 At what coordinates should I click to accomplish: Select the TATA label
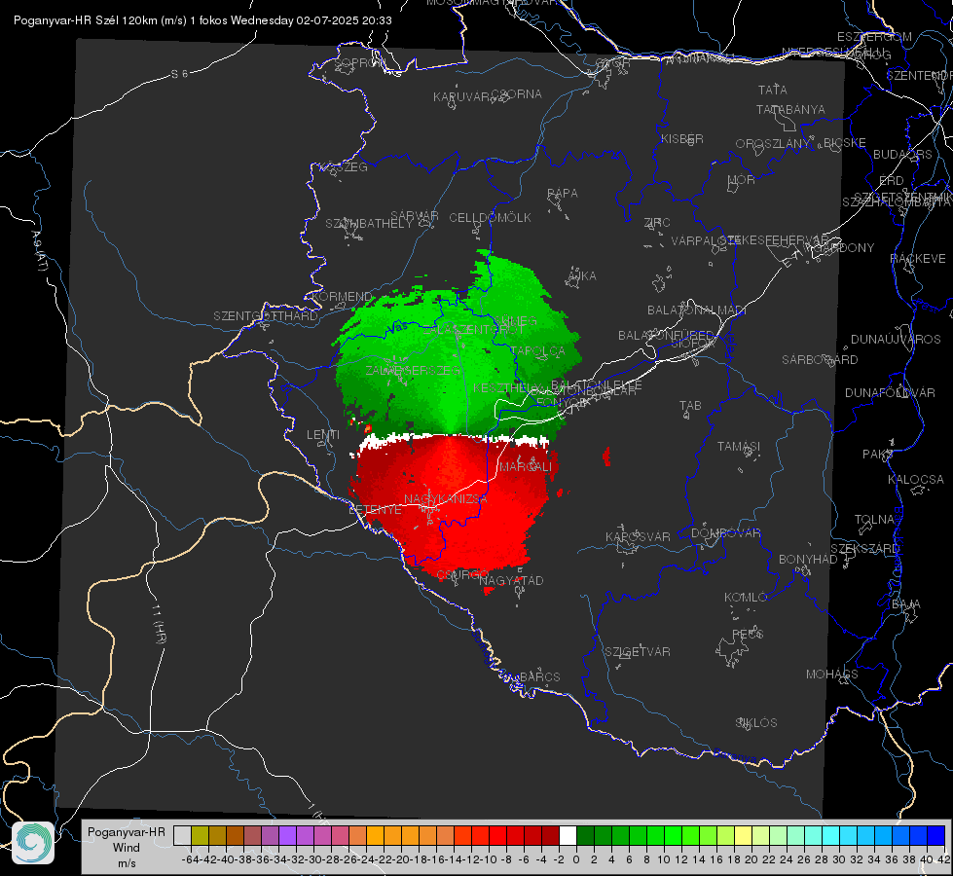[773, 90]
